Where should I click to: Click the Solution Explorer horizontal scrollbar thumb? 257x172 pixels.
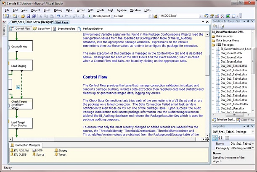[x=234, y=115]
